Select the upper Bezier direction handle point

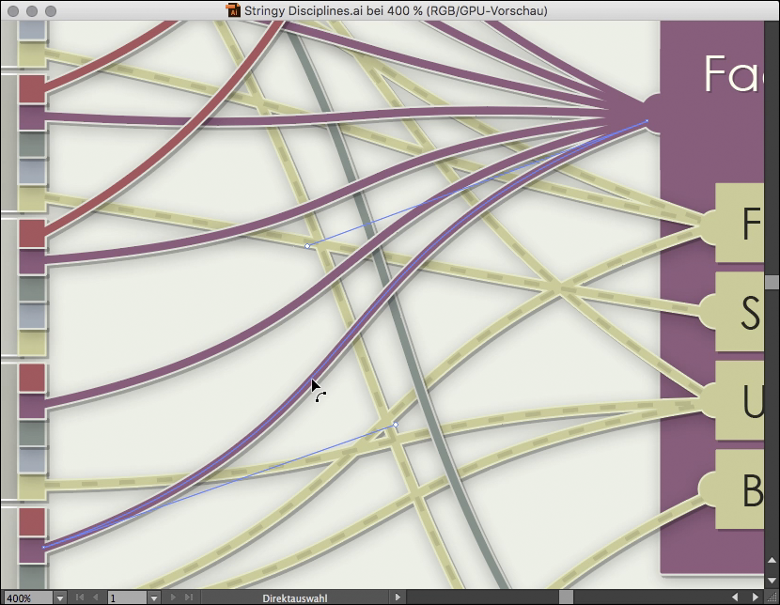click(x=307, y=246)
